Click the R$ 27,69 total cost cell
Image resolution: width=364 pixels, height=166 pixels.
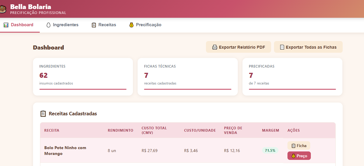[x=150, y=151]
